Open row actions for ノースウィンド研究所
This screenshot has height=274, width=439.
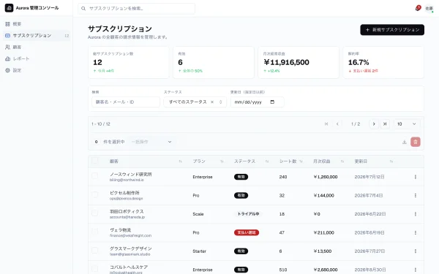coord(416,177)
